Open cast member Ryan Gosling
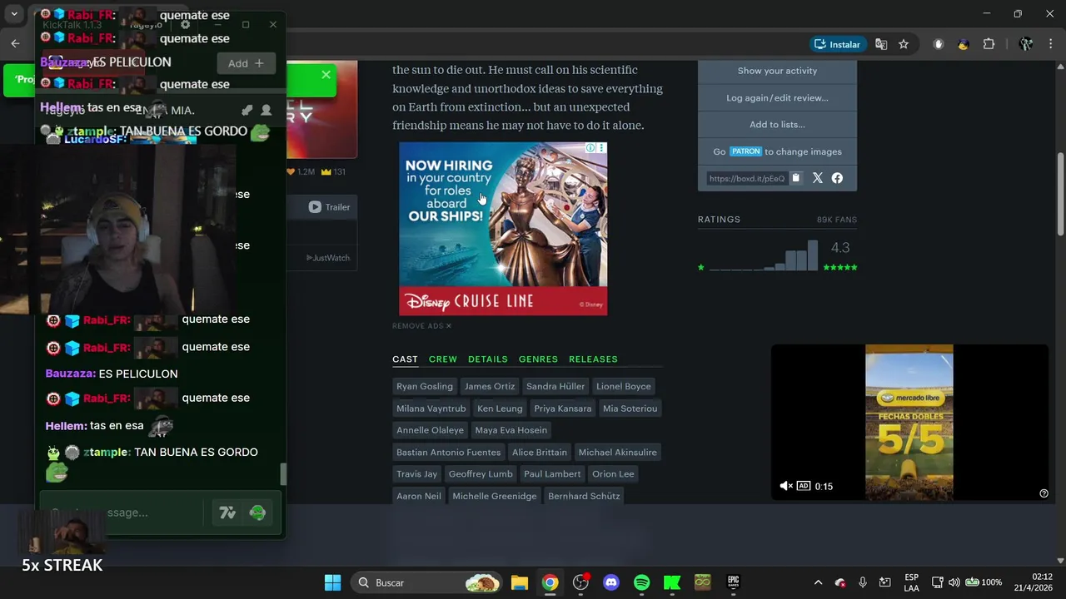The width and height of the screenshot is (1066, 599). (x=425, y=386)
